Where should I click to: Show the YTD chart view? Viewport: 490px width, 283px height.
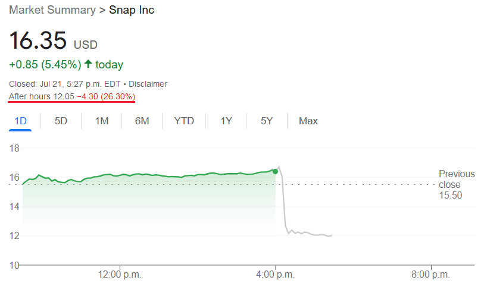click(184, 121)
